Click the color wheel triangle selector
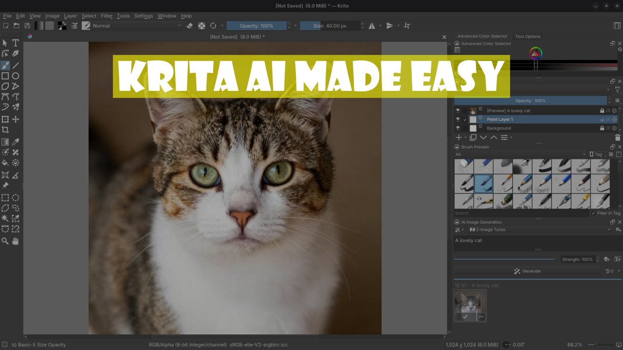Image resolution: width=623 pixels, height=350 pixels. (x=535, y=53)
